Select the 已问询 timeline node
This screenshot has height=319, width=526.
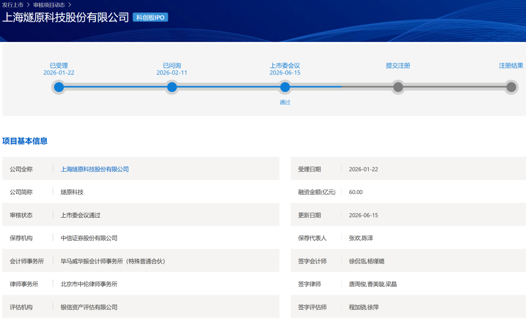point(172,87)
